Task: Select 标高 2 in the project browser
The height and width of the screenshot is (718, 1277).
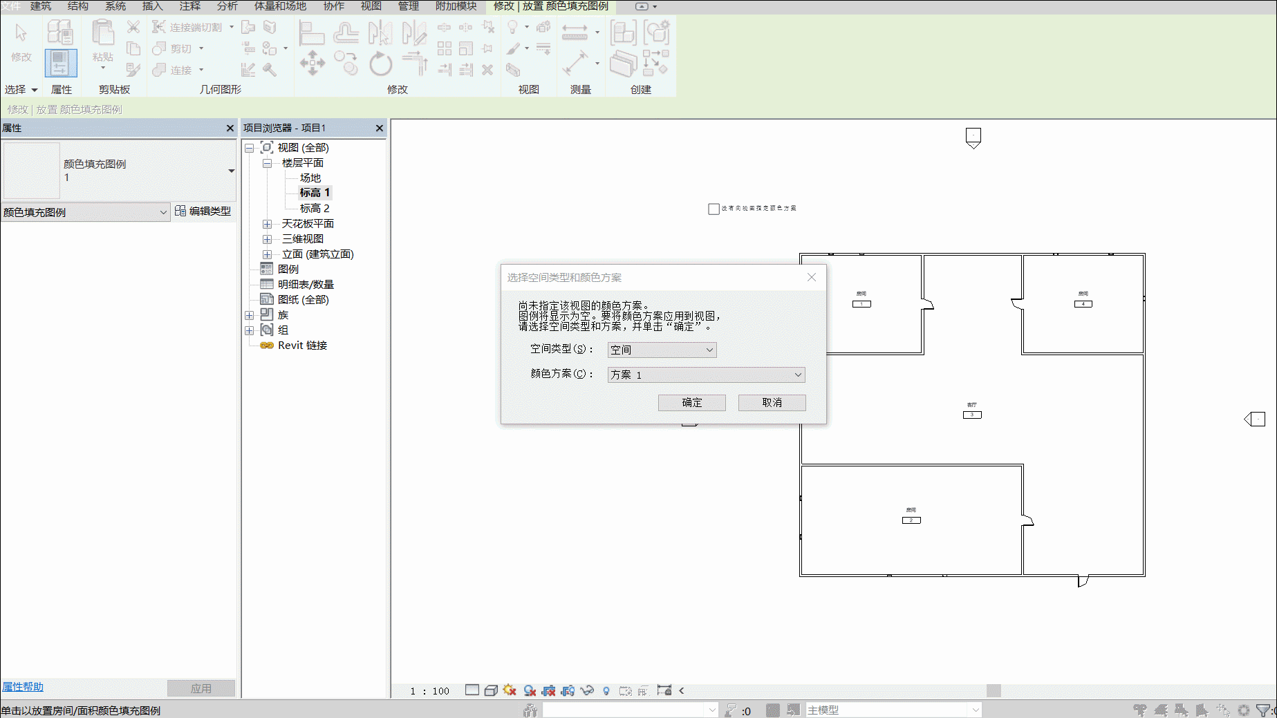Action: point(315,208)
